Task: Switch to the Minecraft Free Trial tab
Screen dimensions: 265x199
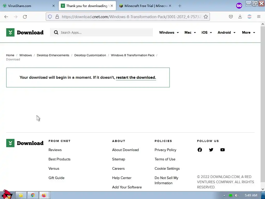Action: tap(145, 6)
